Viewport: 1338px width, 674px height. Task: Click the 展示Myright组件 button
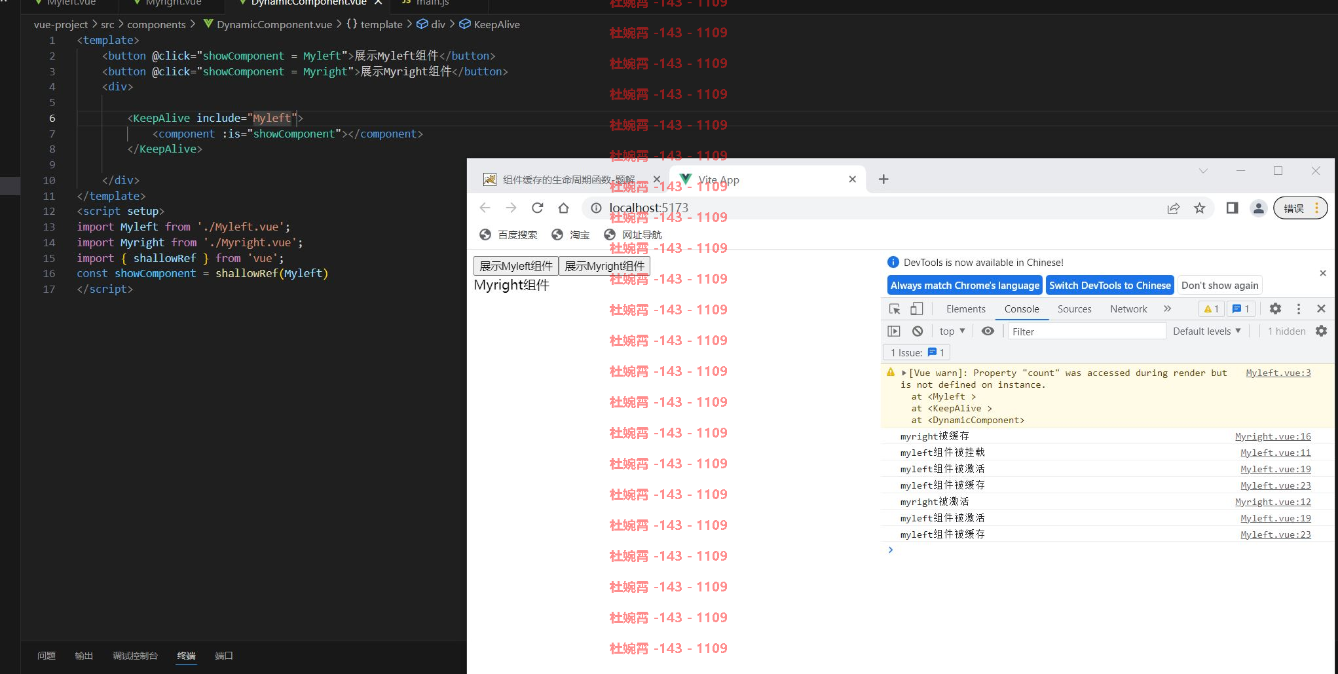604,266
